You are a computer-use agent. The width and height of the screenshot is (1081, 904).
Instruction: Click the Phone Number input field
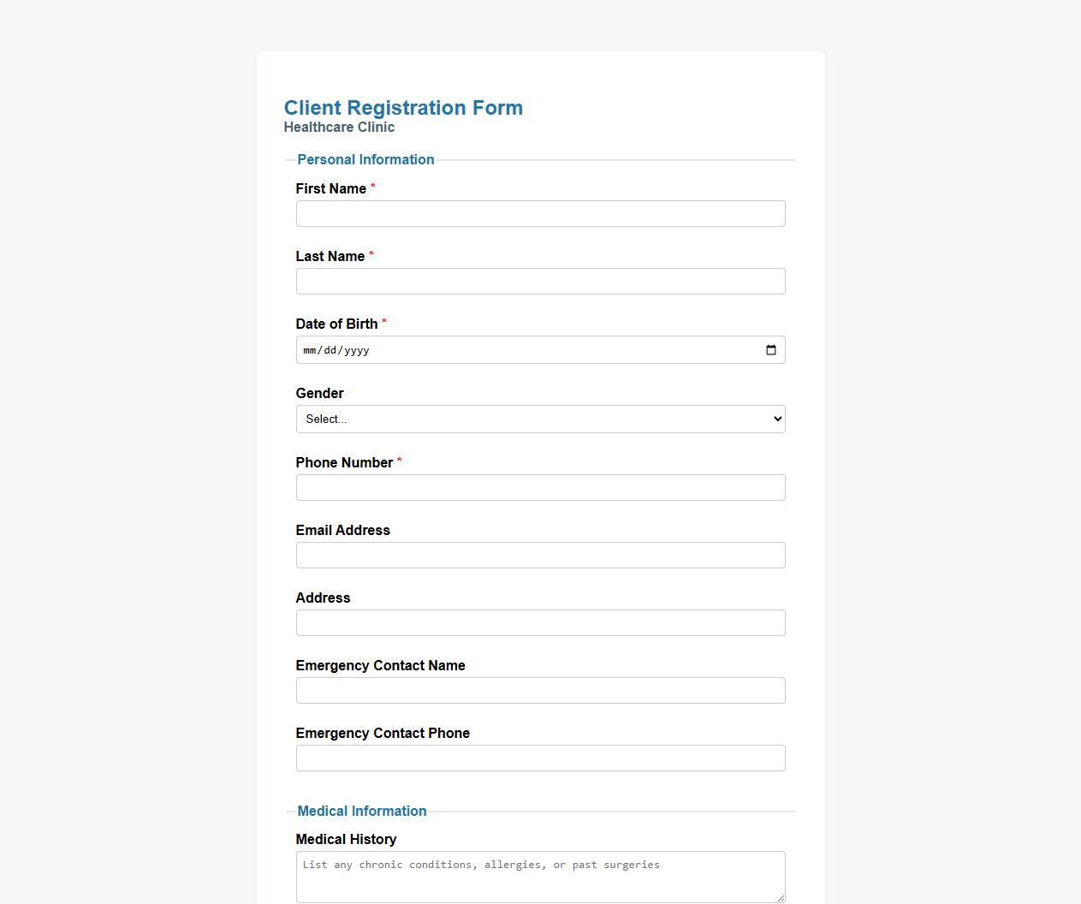coord(540,487)
